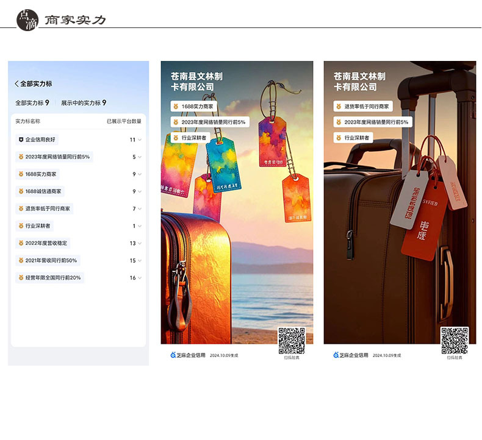Expand the 1688诚信通商家 row chevron

click(140, 191)
